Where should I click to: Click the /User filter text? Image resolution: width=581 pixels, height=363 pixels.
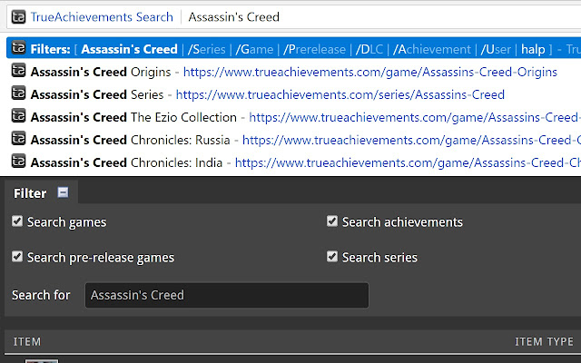496,49
